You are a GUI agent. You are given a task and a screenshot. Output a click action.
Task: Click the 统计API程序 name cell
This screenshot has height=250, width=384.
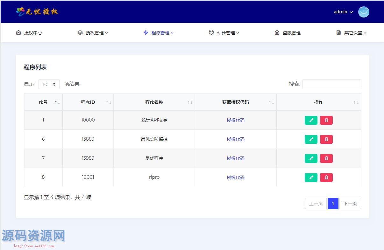pos(154,120)
